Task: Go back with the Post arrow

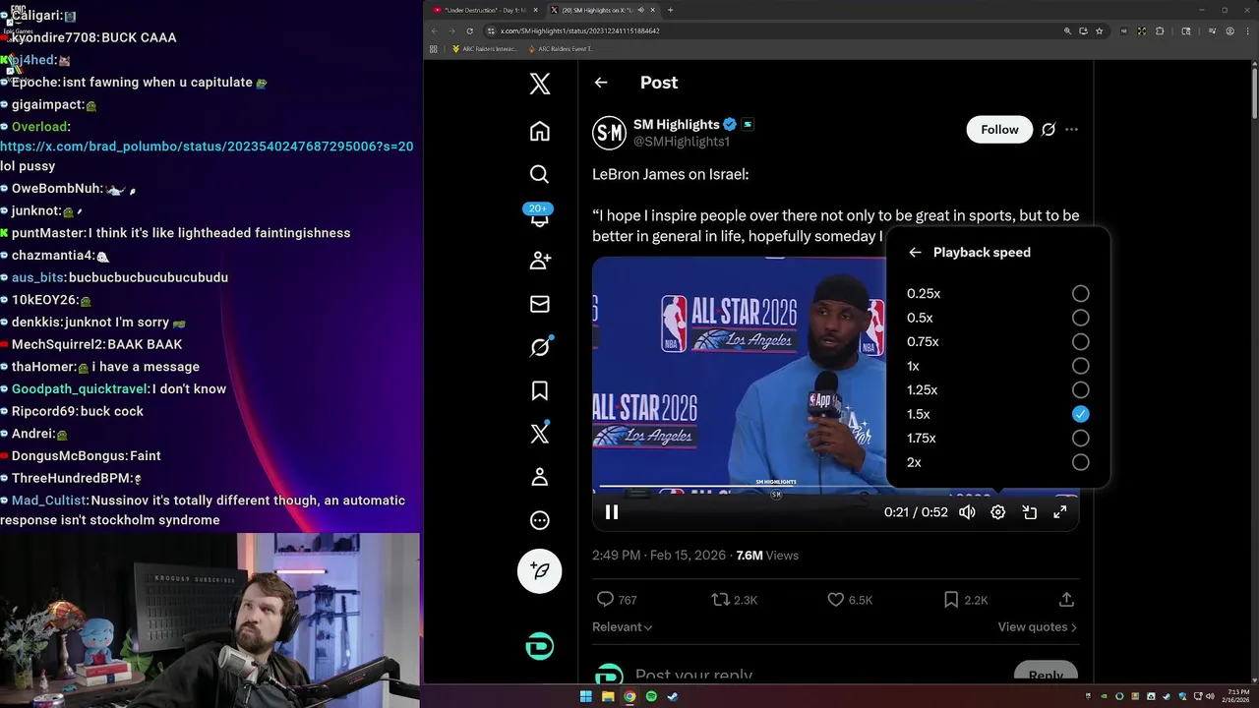Action: pyautogui.click(x=601, y=83)
